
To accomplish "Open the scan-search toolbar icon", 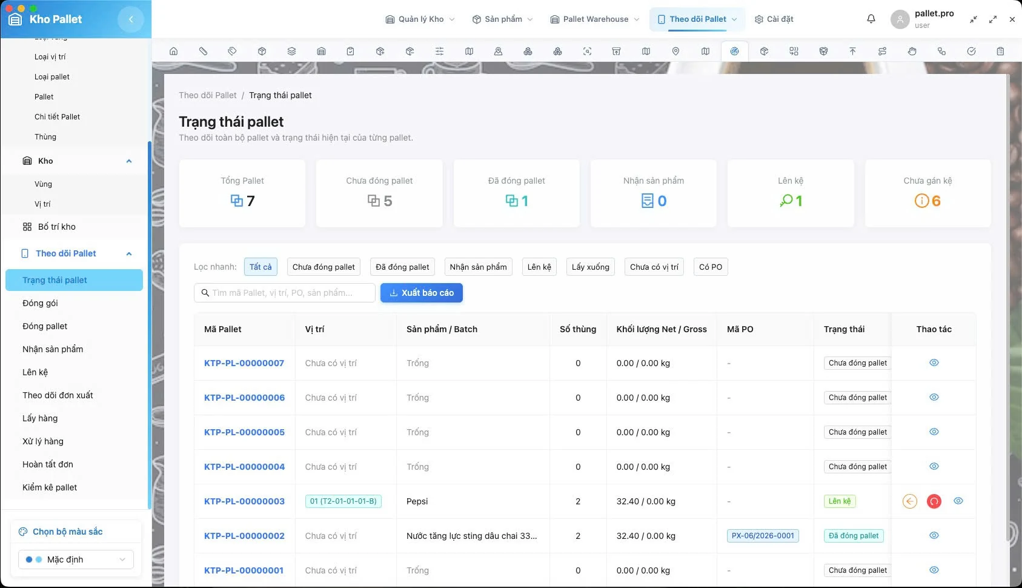I will click(x=587, y=52).
